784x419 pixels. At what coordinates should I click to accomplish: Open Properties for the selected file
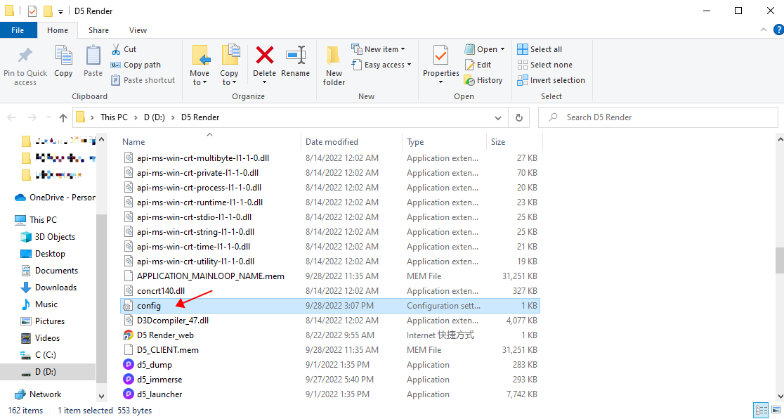tap(440, 65)
